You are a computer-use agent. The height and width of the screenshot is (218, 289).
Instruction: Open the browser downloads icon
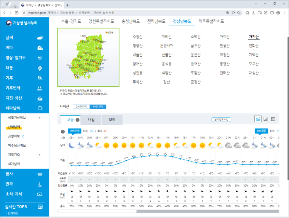click(254, 13)
